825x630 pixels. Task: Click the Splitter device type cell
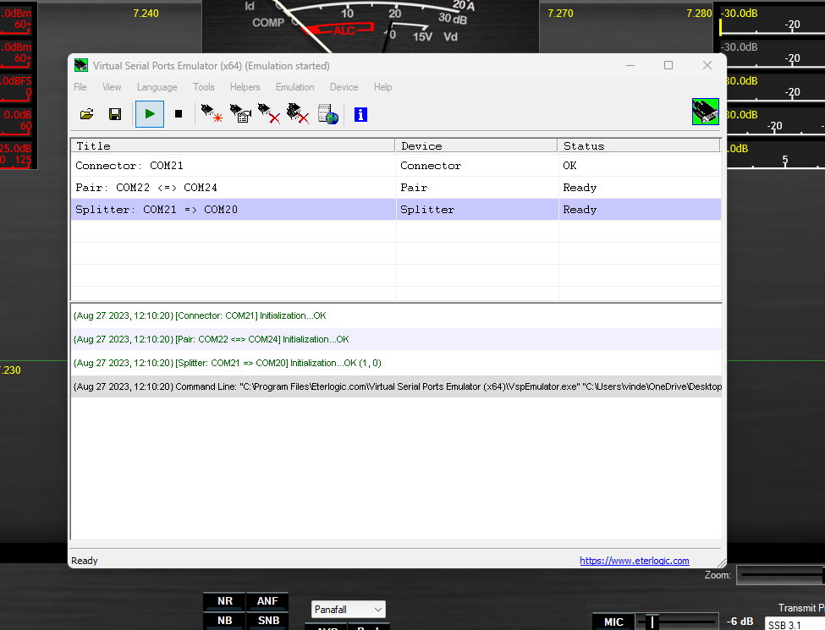tap(476, 210)
